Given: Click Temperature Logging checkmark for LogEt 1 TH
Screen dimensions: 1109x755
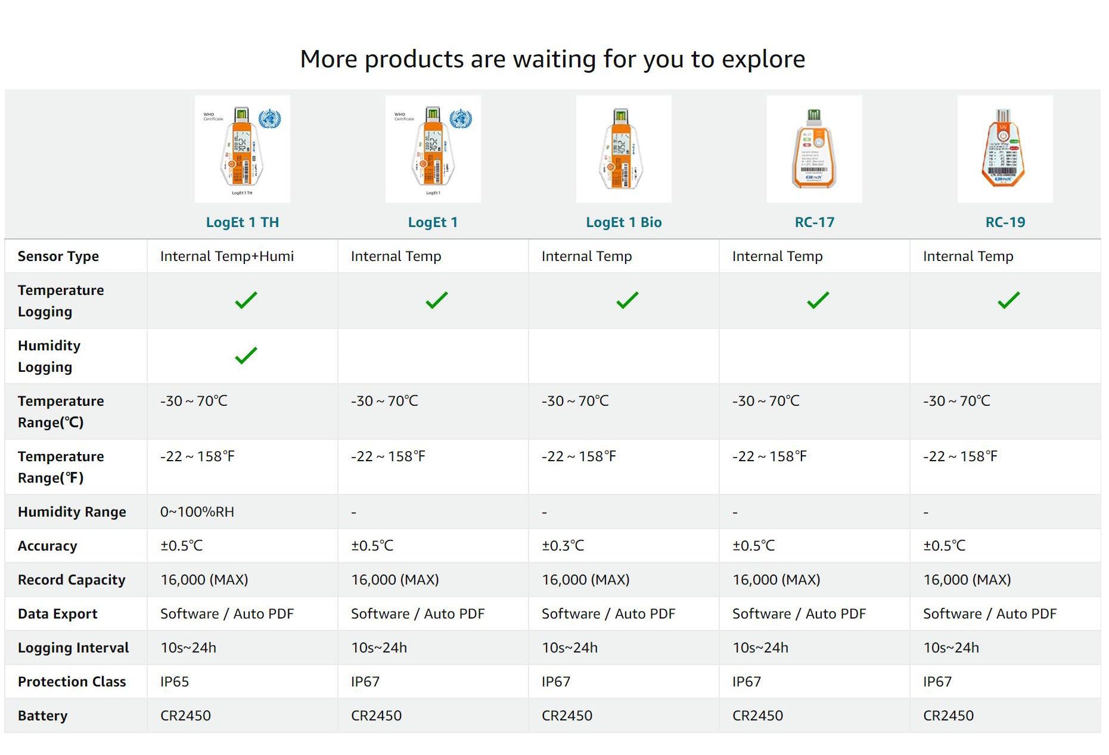Looking at the screenshot, I should tap(246, 300).
